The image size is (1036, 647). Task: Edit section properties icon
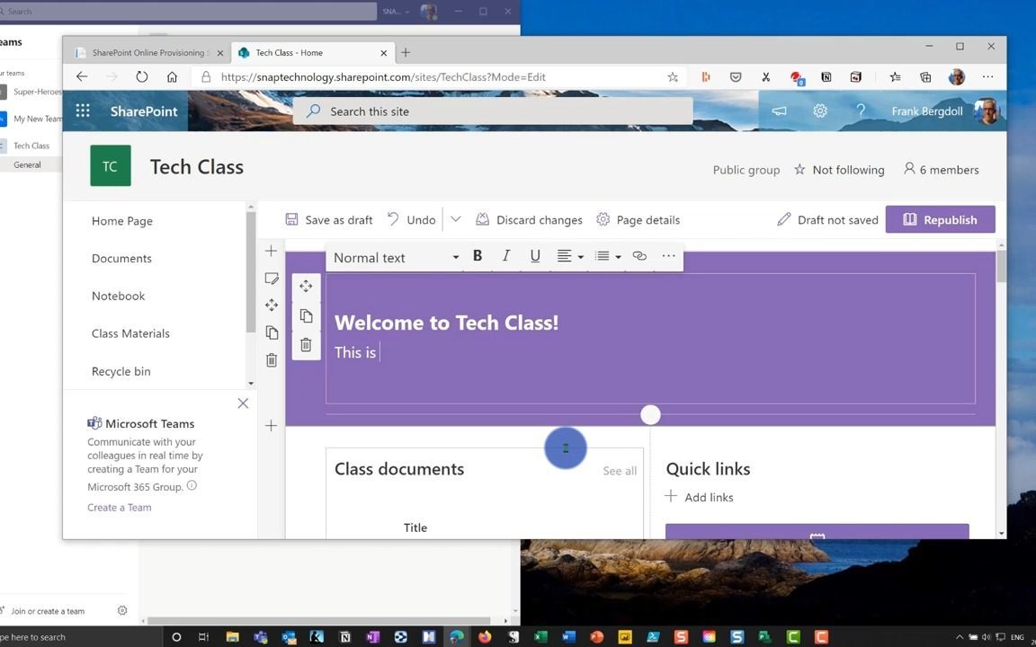pos(272,278)
